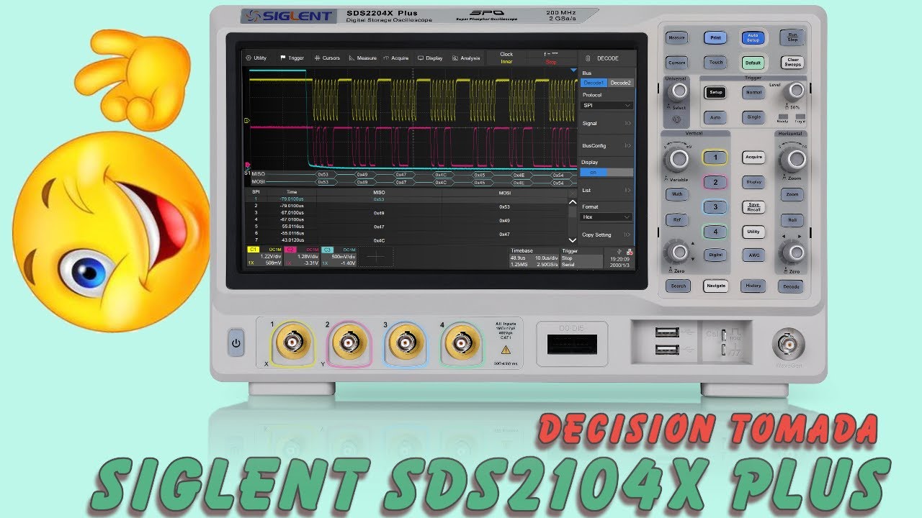Open the Format dropdown showing Hex

coord(607,217)
